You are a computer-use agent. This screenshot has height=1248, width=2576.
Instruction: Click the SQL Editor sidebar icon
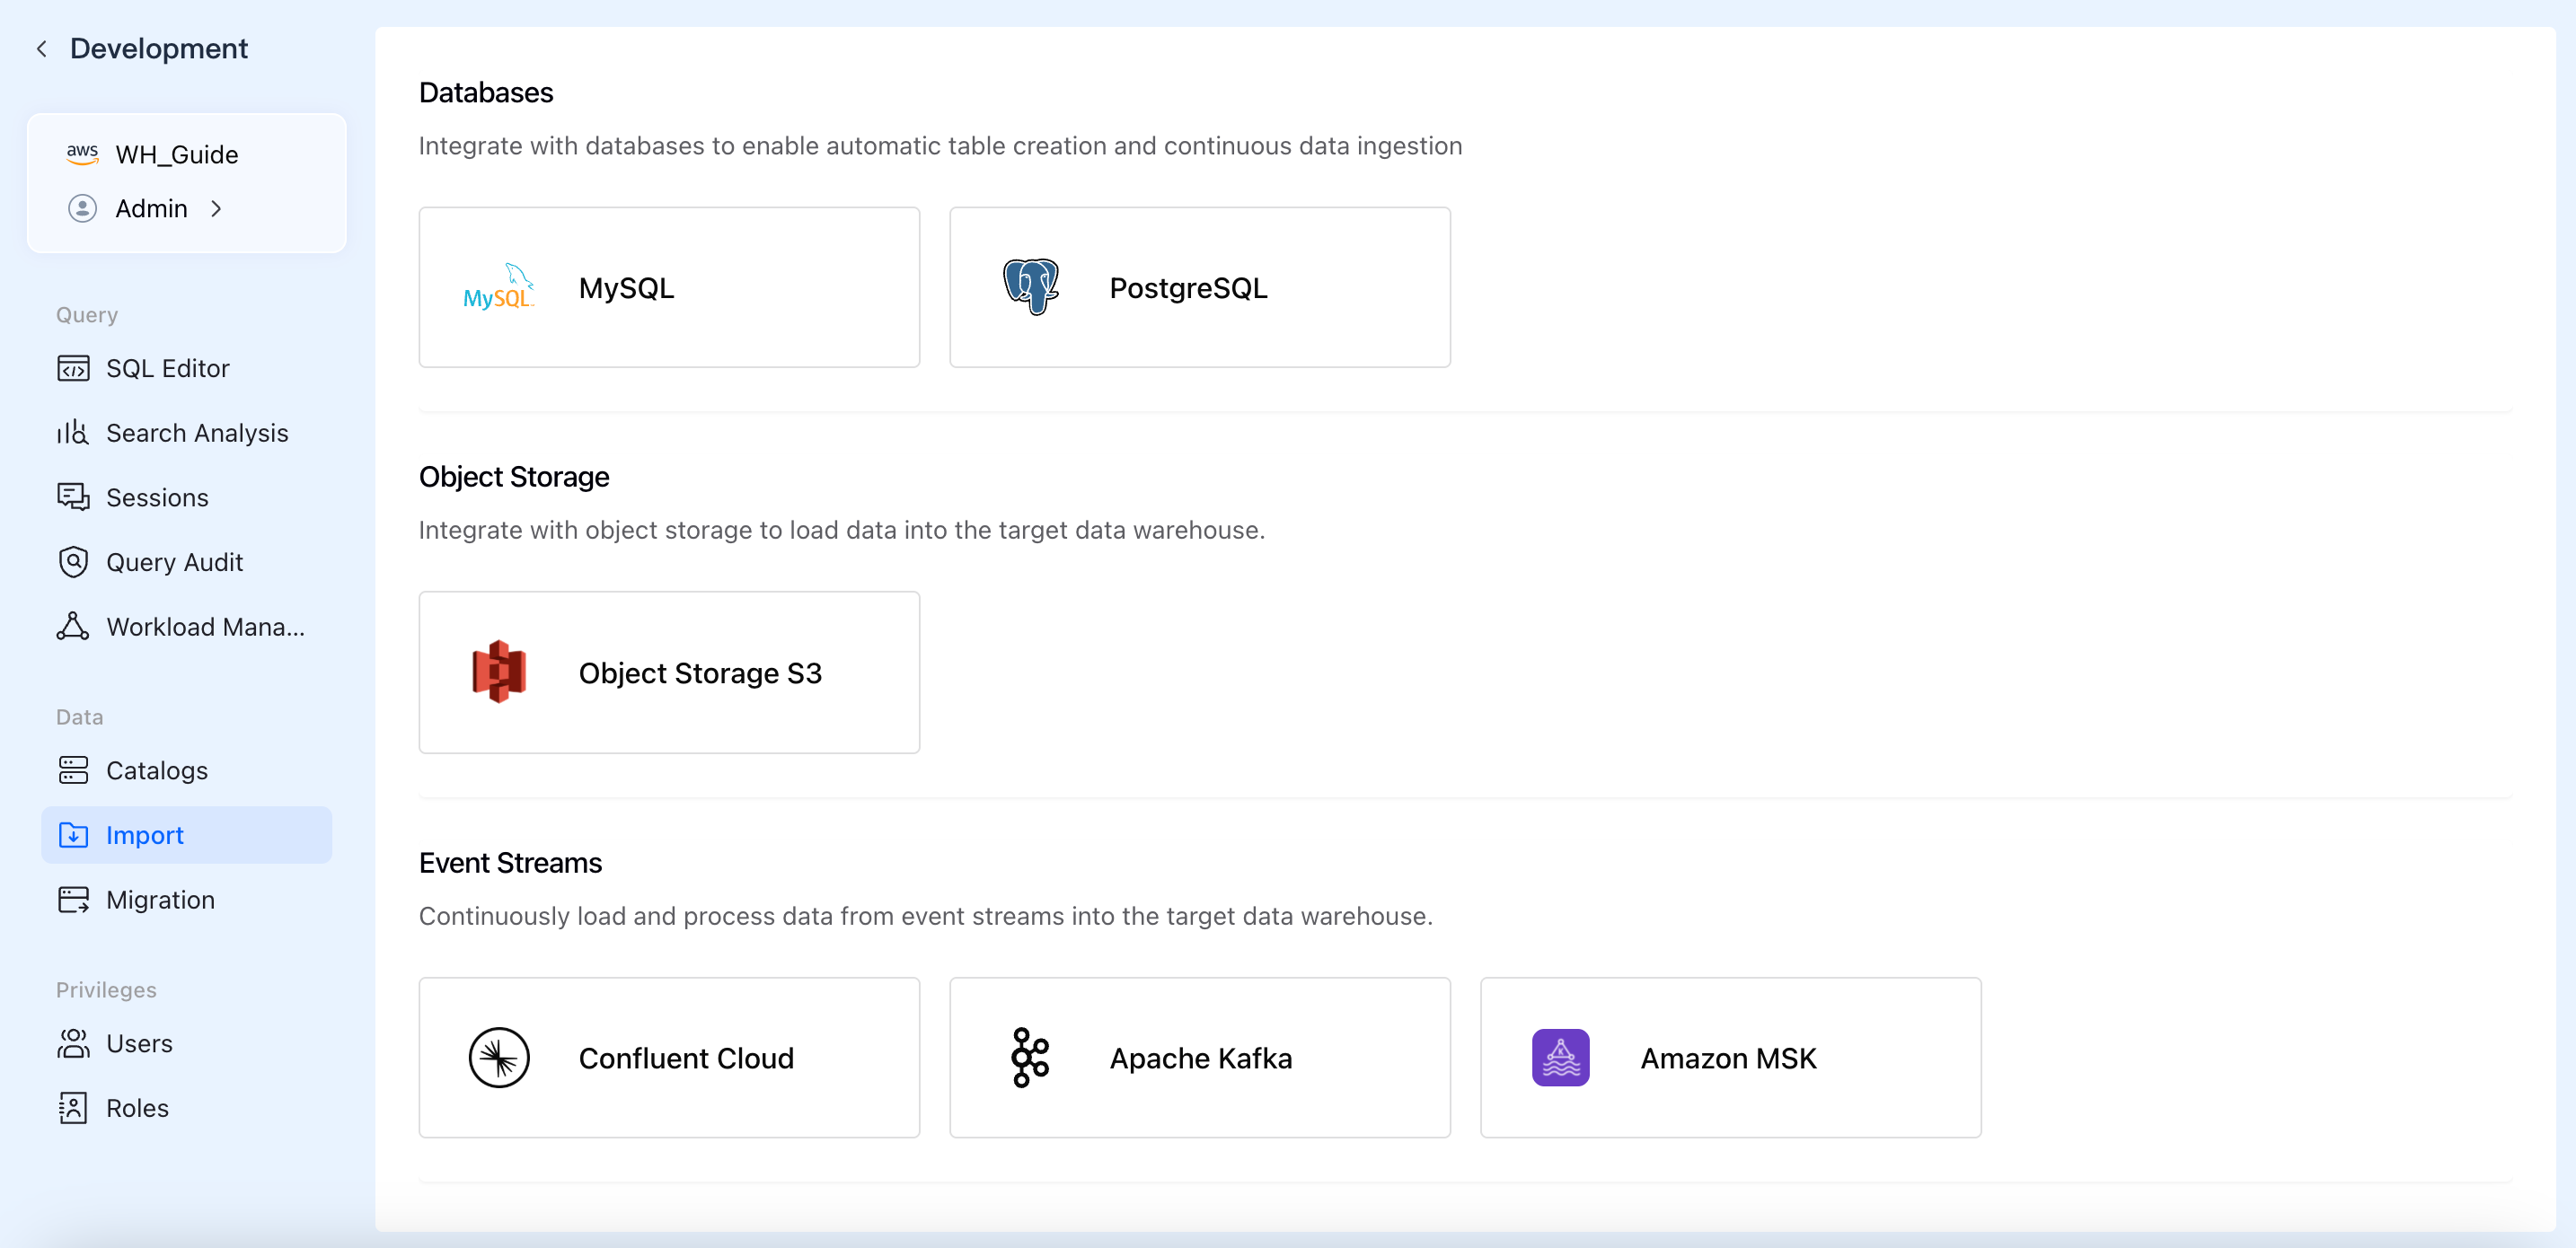73,368
